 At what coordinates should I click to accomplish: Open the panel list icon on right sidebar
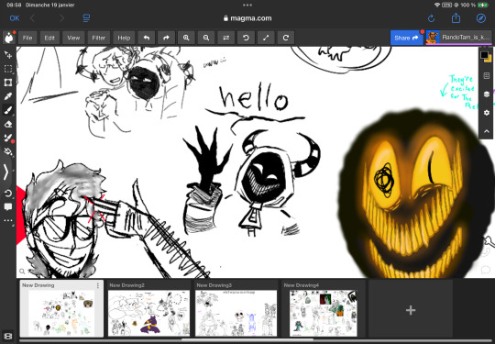(x=487, y=76)
